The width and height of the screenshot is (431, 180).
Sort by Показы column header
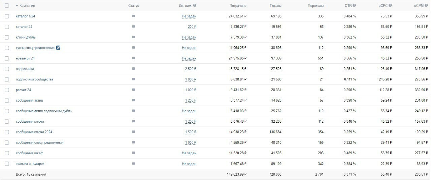275,6
